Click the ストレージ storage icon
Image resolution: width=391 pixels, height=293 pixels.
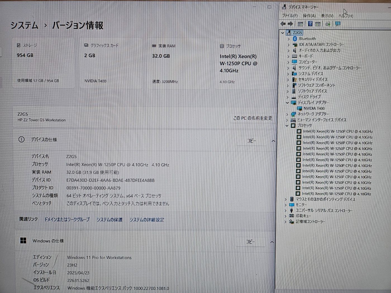19,45
